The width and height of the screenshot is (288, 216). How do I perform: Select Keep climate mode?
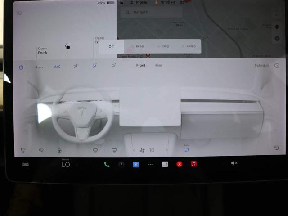pyautogui.click(x=137, y=46)
